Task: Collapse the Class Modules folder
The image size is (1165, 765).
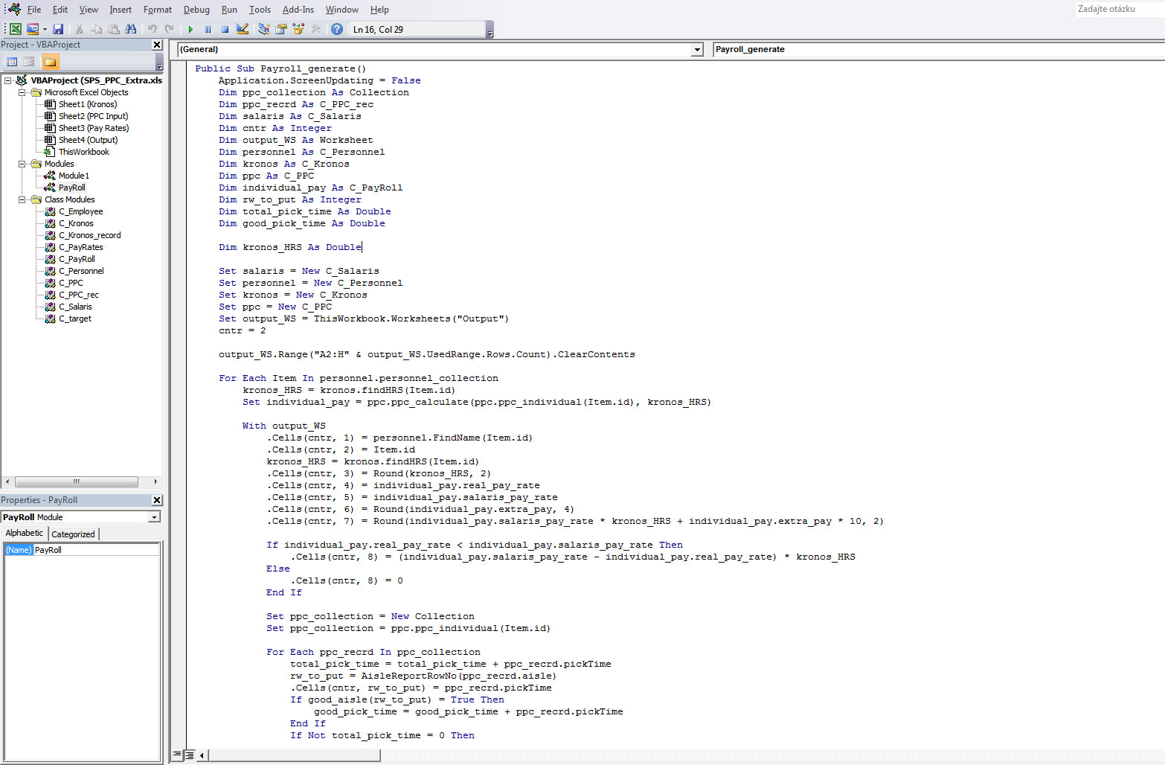Action: pyautogui.click(x=22, y=199)
